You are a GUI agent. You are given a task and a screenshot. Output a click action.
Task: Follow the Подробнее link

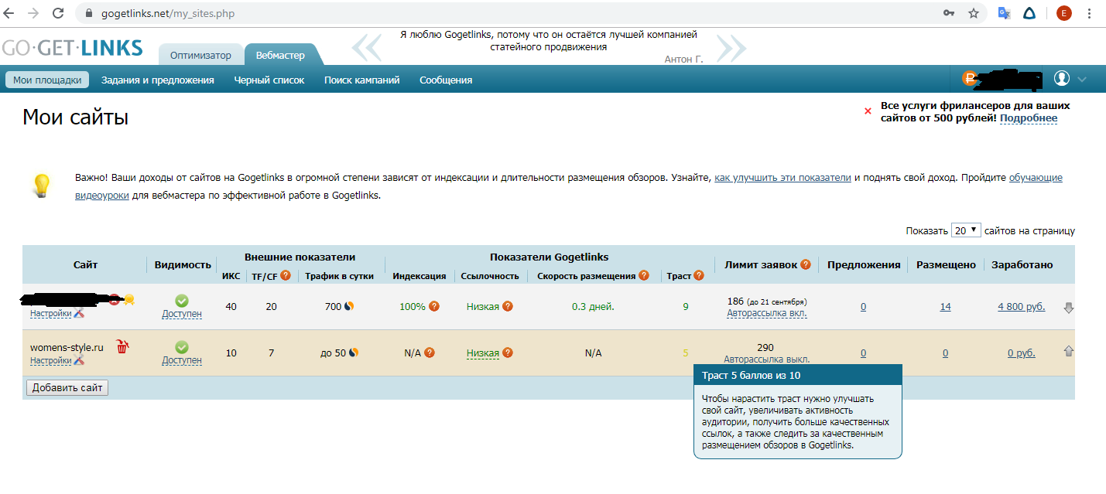pyautogui.click(x=1029, y=118)
